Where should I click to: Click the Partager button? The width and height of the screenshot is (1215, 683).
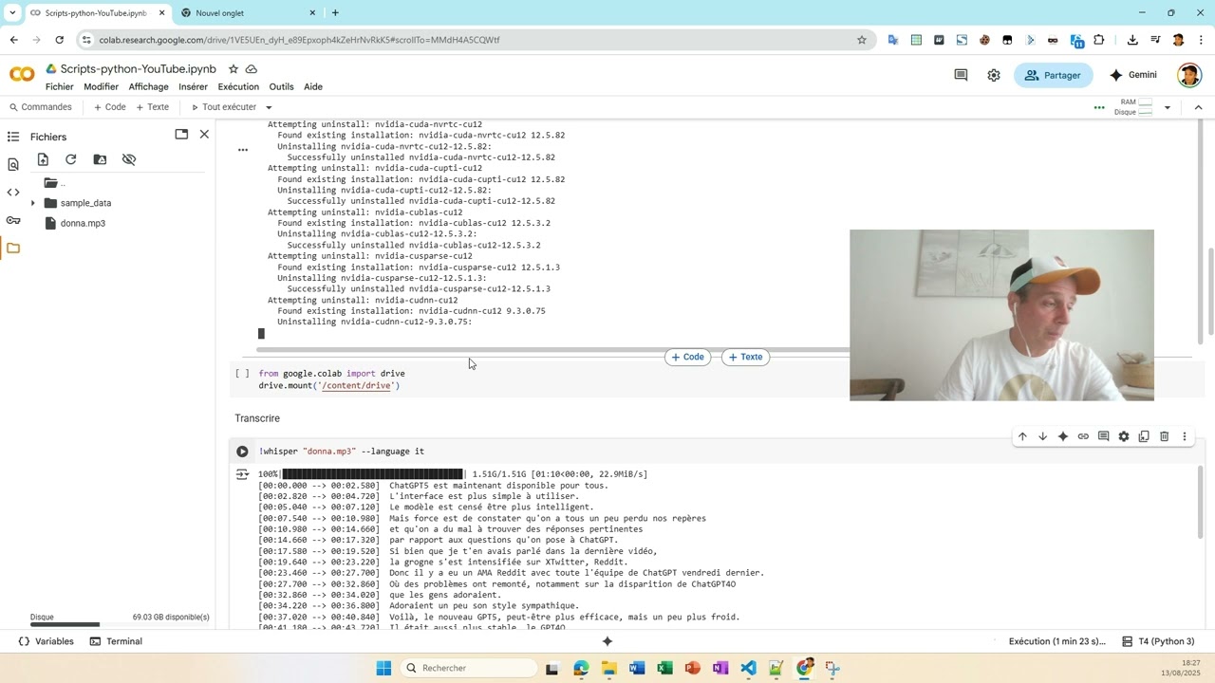(1053, 75)
